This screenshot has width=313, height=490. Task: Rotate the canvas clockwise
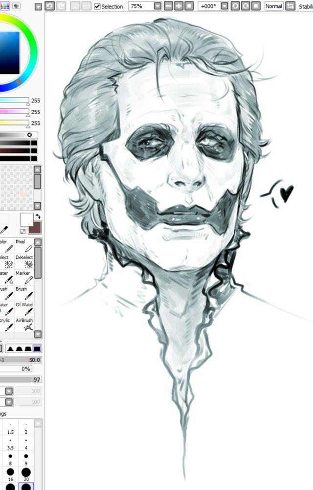click(246, 6)
